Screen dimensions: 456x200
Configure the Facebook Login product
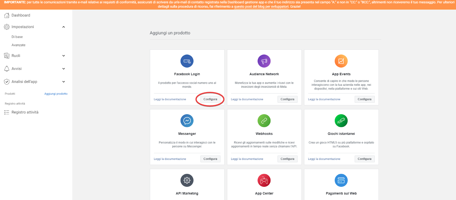(210, 99)
